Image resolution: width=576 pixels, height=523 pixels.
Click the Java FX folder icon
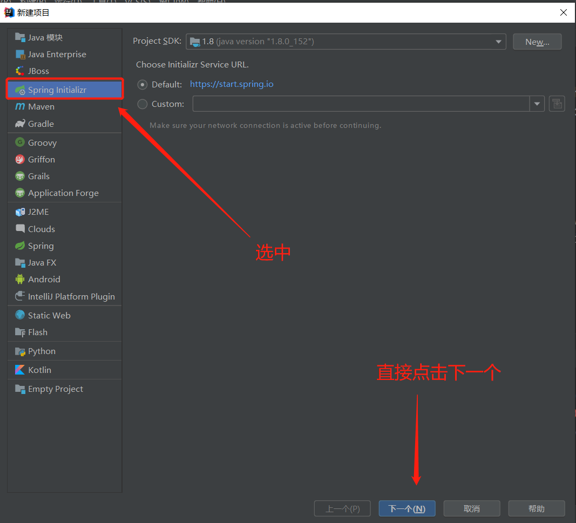click(20, 262)
